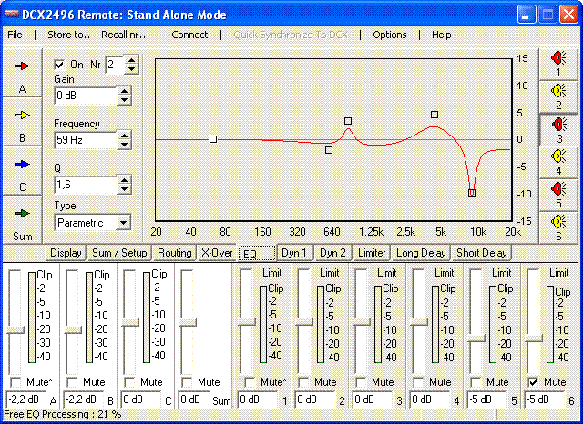Select output 5 red speaker icon
The image size is (583, 424).
click(x=558, y=188)
